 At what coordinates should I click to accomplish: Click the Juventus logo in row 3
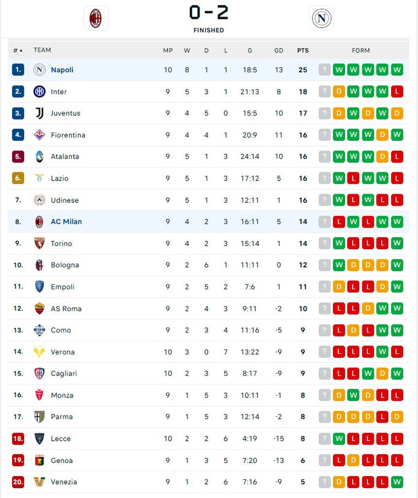39,113
